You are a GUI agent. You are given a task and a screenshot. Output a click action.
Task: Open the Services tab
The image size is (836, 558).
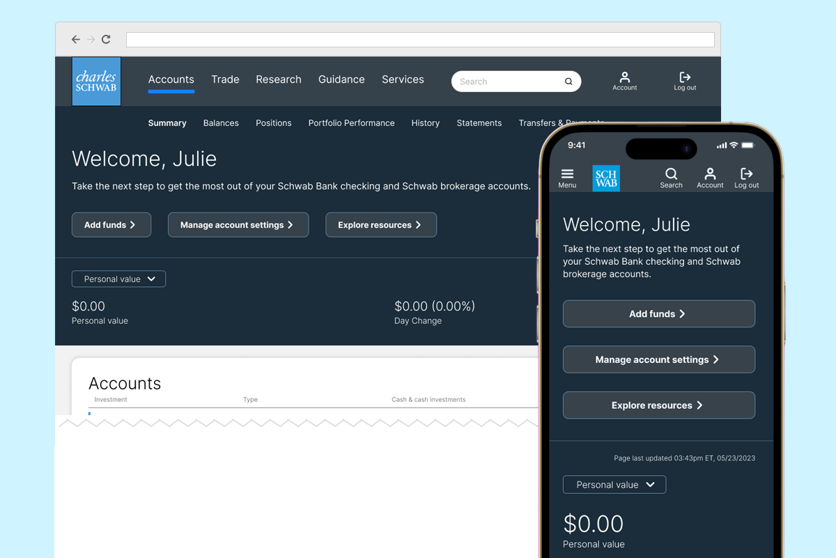[x=403, y=79]
